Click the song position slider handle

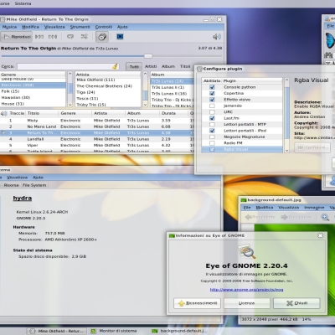coord(148,56)
